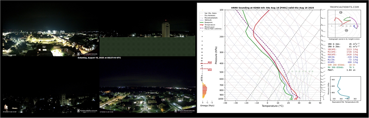Screen dimensions: 369x118
Task: Click the Temperature (°C) axis label
Action: [272, 106]
